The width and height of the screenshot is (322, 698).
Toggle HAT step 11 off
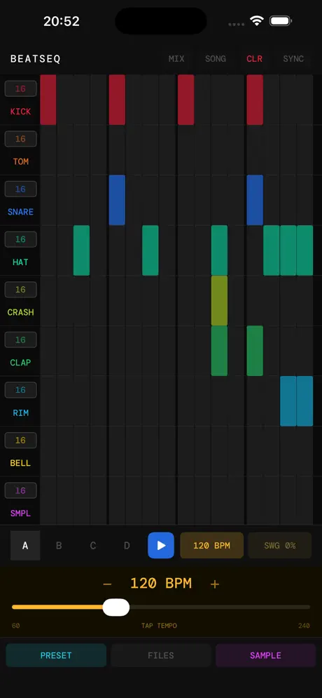pyautogui.click(x=219, y=250)
